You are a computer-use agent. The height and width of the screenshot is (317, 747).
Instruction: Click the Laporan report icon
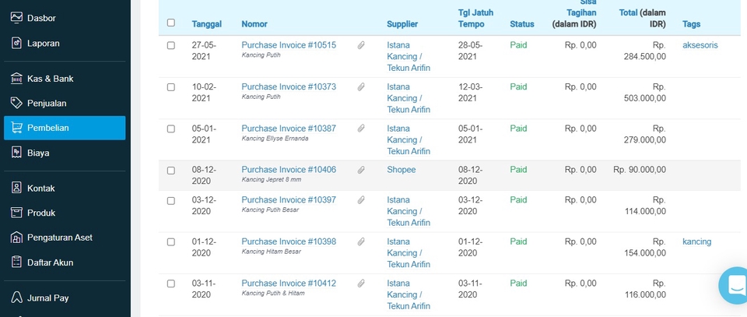[x=16, y=44]
